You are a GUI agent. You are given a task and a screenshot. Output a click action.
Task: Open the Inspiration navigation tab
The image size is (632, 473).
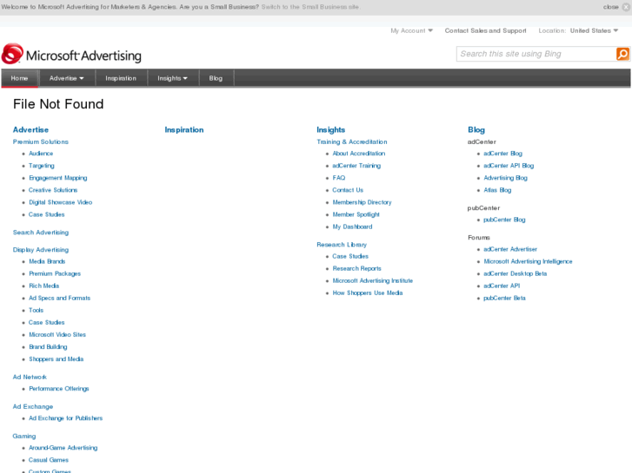(121, 78)
